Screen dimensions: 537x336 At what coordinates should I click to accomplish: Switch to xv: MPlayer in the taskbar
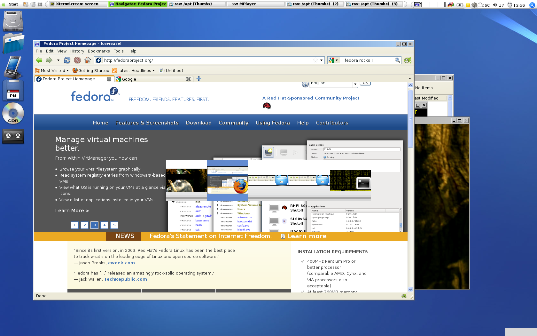coord(255,4)
